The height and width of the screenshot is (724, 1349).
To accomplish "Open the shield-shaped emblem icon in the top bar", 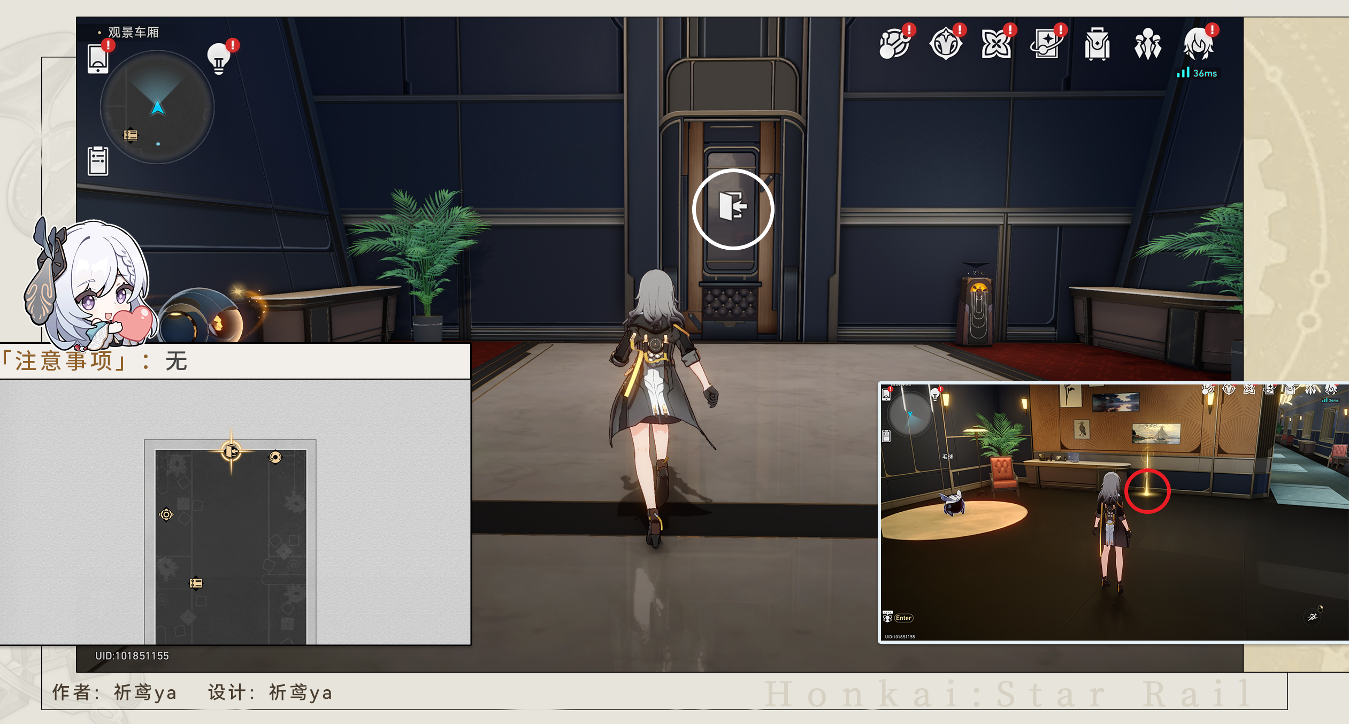I will [946, 44].
